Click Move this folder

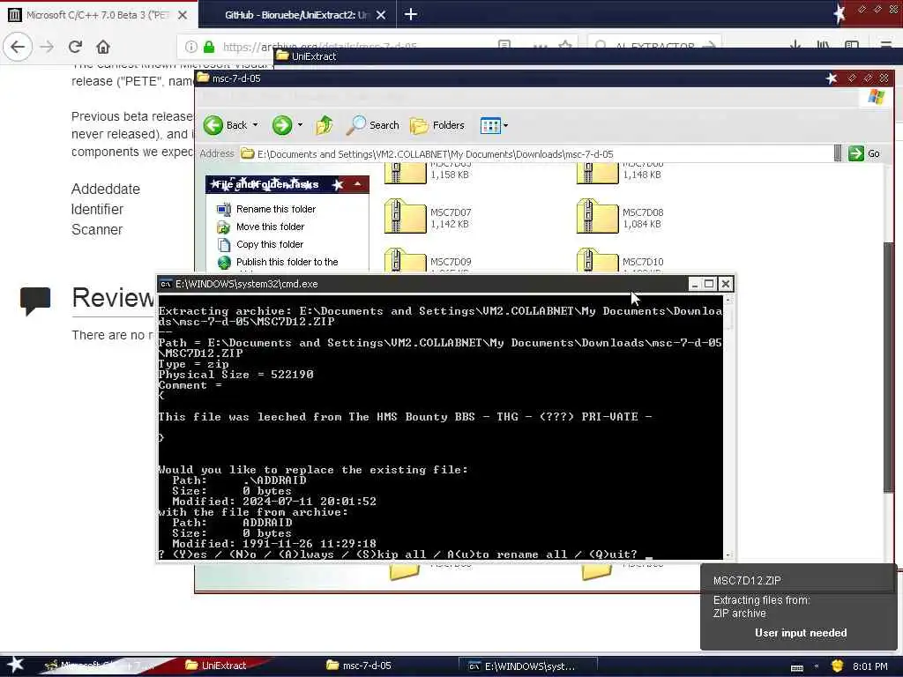click(270, 227)
